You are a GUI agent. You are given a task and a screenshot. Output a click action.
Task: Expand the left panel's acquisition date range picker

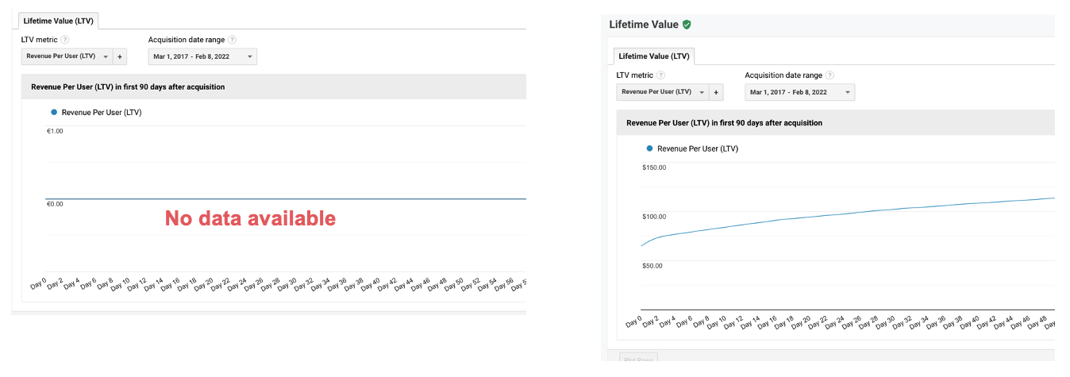pyautogui.click(x=202, y=56)
